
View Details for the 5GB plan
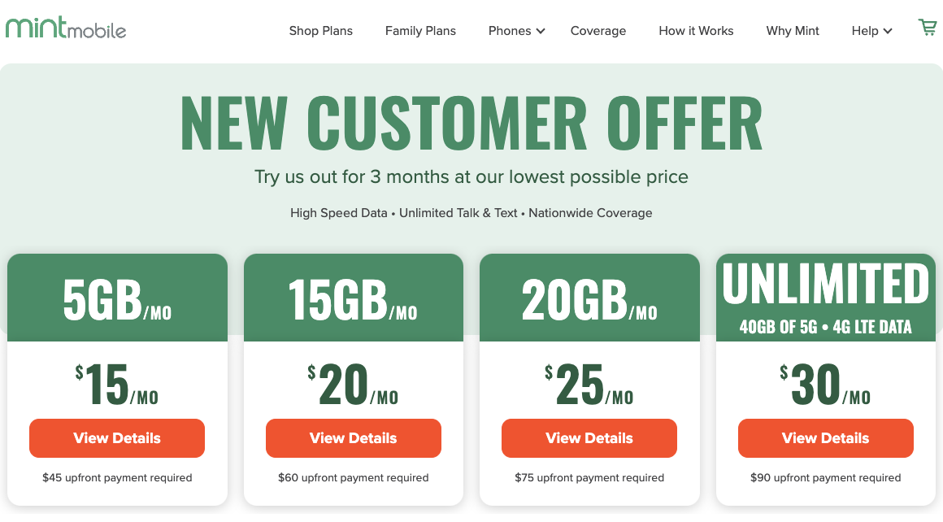pyautogui.click(x=117, y=438)
